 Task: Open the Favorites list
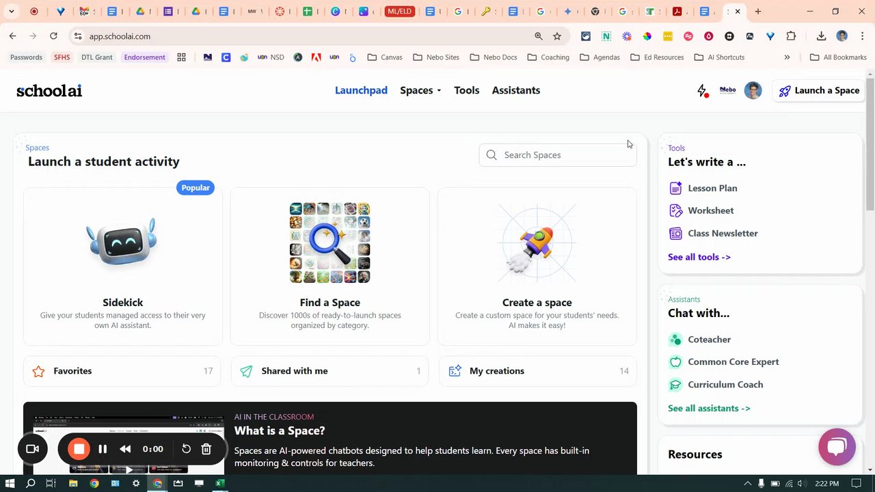click(x=122, y=371)
